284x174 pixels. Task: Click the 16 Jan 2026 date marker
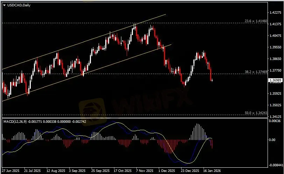point(212,171)
